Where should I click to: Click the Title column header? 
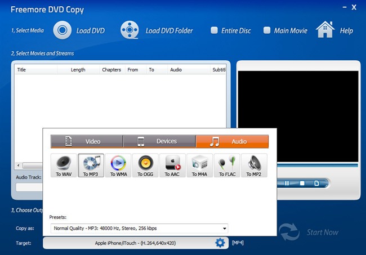(x=36, y=70)
